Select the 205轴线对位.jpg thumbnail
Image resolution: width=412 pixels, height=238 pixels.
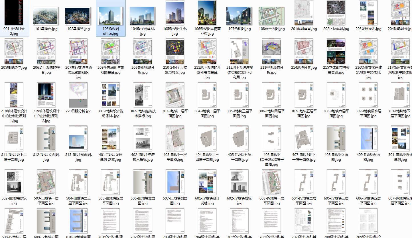click(14, 52)
